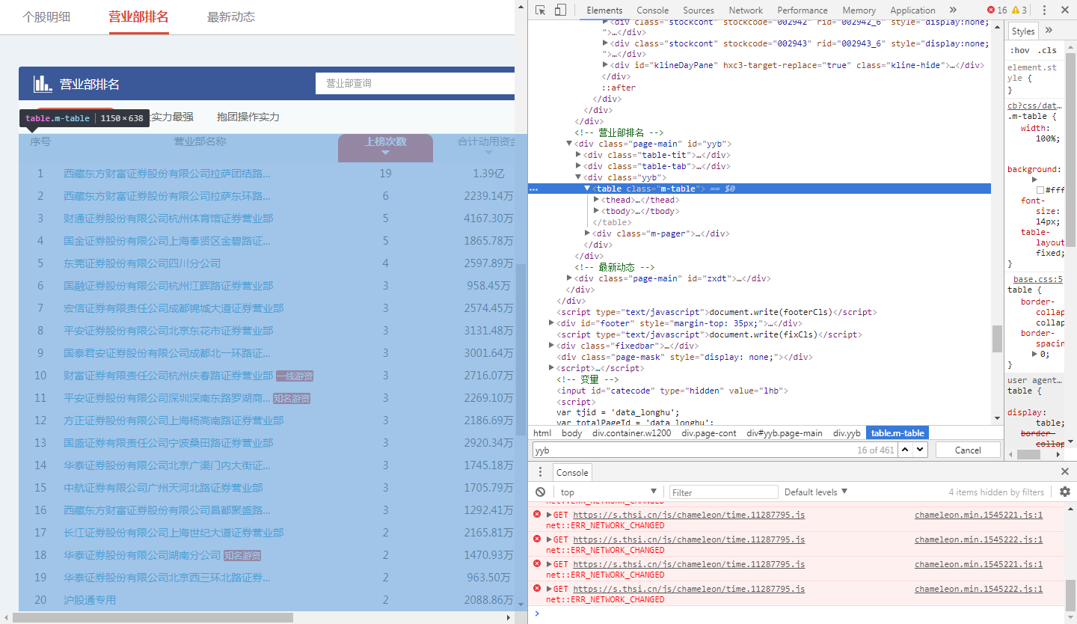1077x624 pixels.
Task: Toggle .cls class editor
Action: 1047,50
